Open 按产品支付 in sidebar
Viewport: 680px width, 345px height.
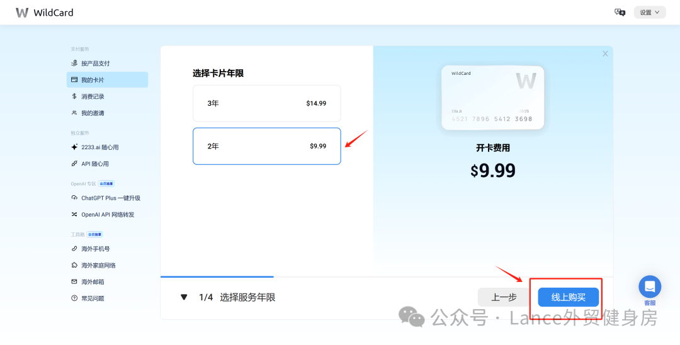pyautogui.click(x=95, y=64)
